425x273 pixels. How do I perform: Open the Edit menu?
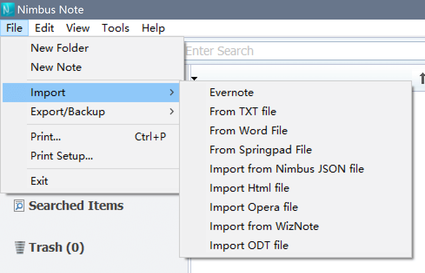pos(44,28)
